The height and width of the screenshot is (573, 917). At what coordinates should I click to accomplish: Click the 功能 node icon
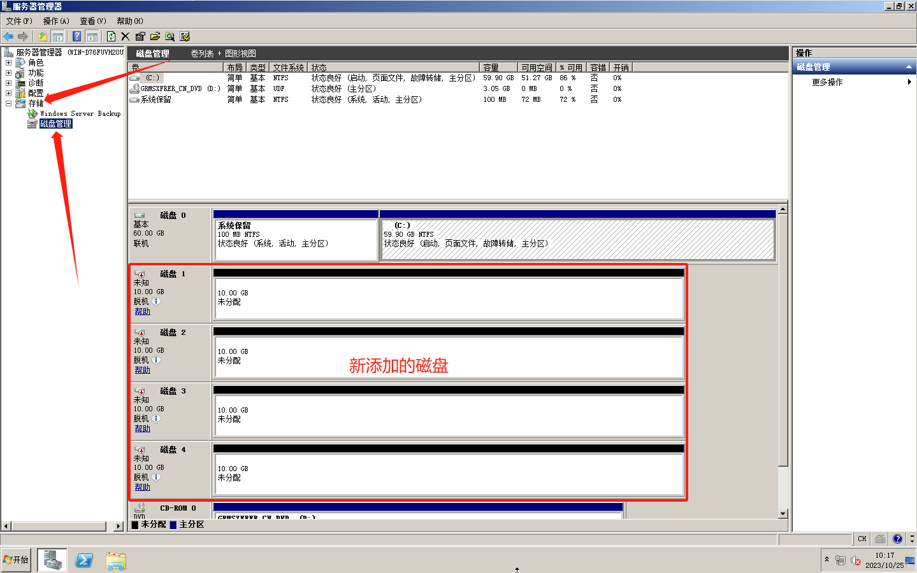(x=20, y=73)
